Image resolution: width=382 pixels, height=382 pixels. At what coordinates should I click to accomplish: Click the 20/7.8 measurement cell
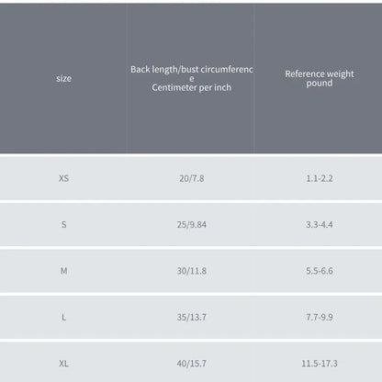(192, 178)
